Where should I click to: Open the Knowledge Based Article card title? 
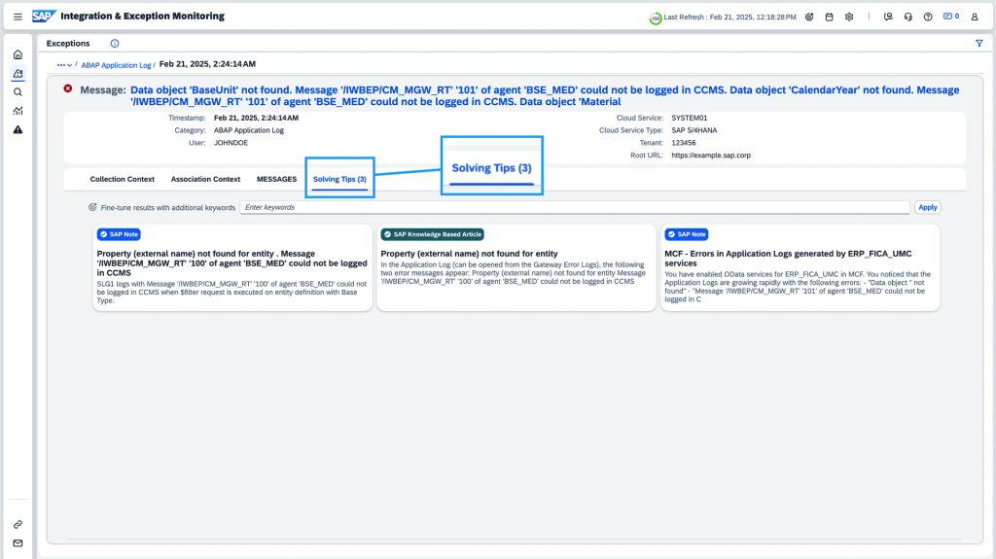click(x=470, y=254)
